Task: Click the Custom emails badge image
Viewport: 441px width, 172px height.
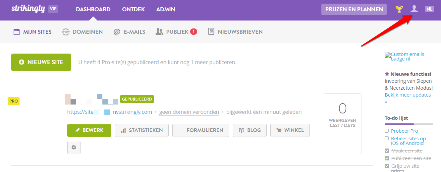Action: pyautogui.click(x=404, y=57)
